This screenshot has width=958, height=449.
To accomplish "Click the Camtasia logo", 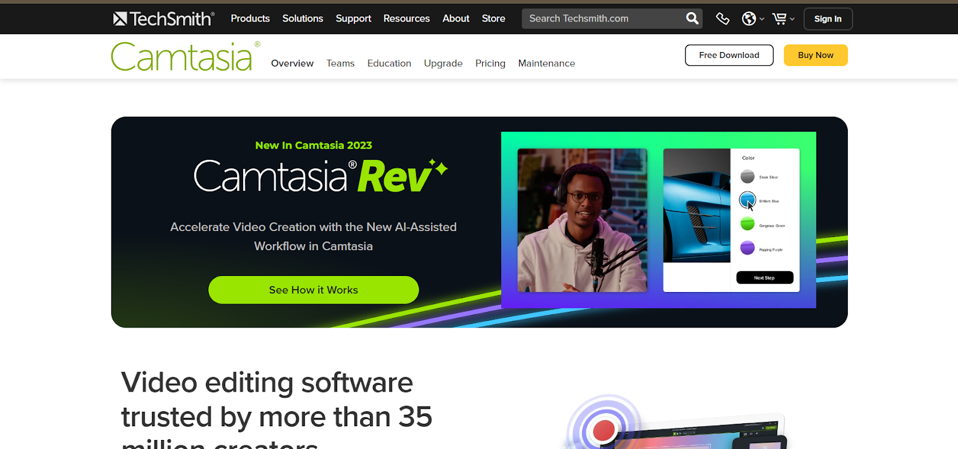I will point(185,56).
